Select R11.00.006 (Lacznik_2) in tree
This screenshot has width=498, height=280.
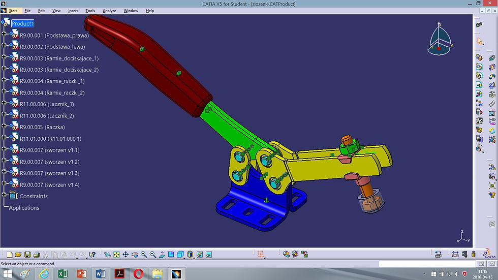[x=47, y=115]
